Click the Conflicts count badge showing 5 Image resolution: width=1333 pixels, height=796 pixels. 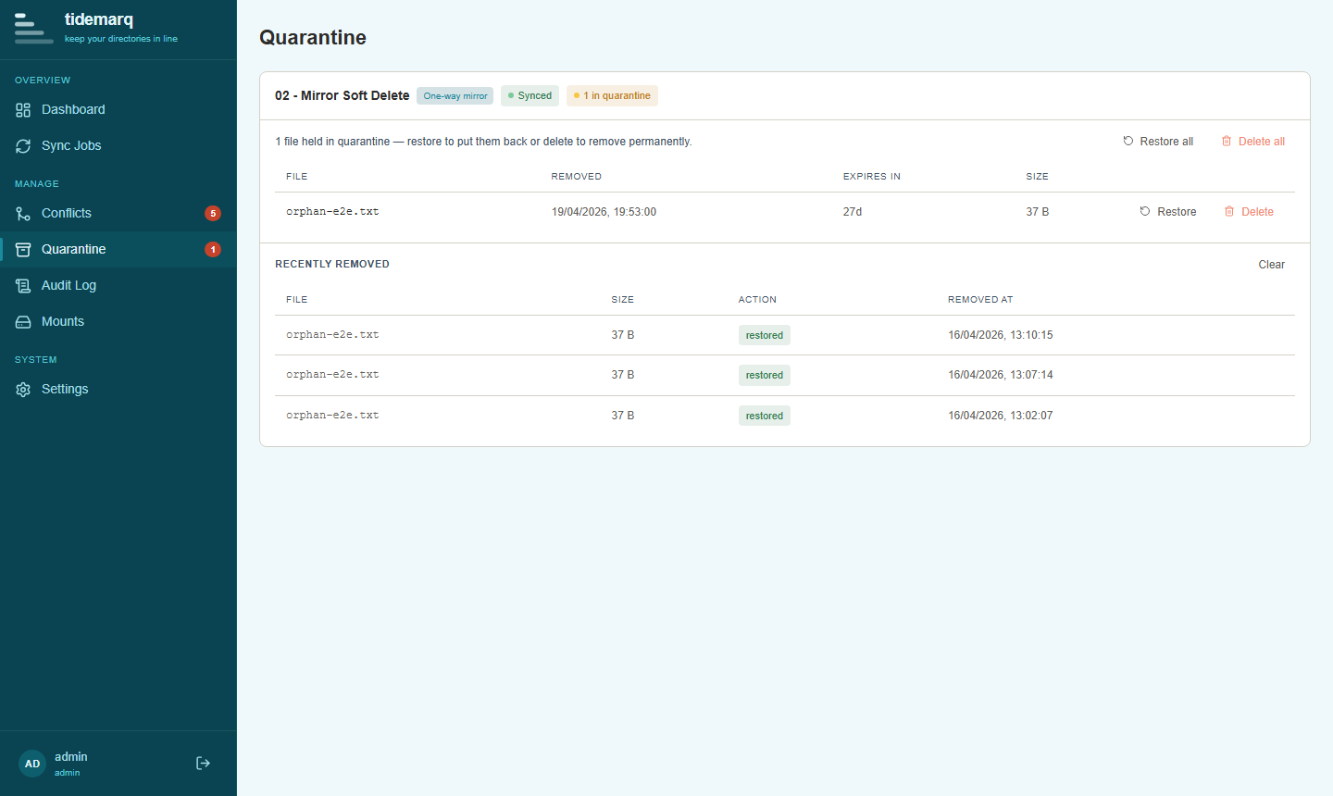(x=213, y=214)
